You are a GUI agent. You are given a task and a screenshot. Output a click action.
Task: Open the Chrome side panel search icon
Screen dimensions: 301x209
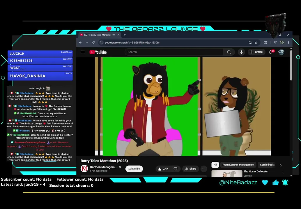[x=265, y=42]
